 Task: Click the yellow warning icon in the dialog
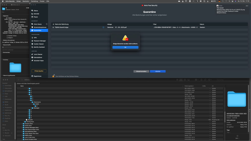(125, 38)
